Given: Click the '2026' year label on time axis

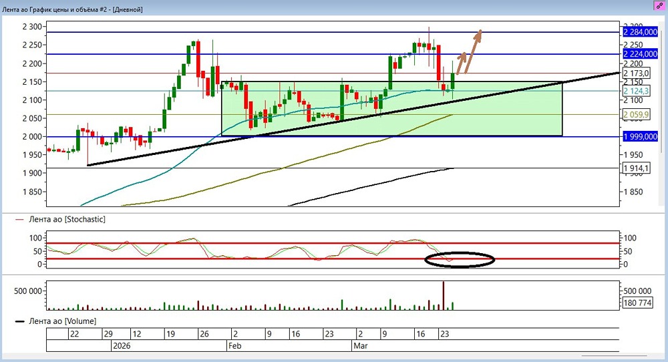Looking at the screenshot, I should pyautogui.click(x=122, y=345).
